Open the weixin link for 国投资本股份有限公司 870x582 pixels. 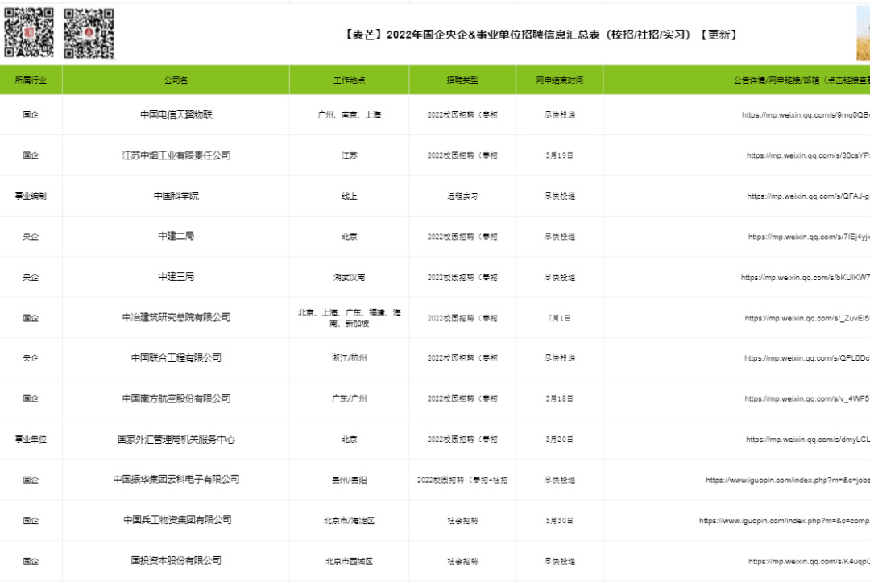[x=809, y=562]
